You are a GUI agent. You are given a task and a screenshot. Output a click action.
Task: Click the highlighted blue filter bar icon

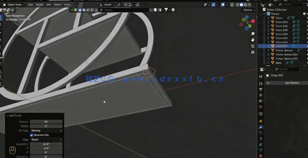tap(80, 10)
